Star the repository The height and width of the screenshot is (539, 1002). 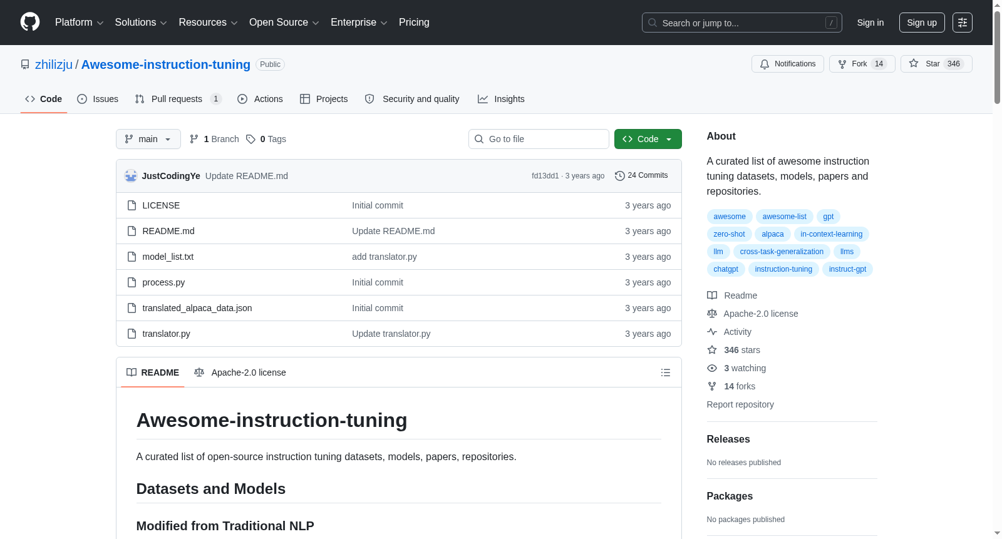[936, 64]
